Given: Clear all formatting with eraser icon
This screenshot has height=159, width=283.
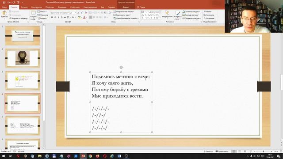Looking at the screenshot, I should click(x=86, y=13).
